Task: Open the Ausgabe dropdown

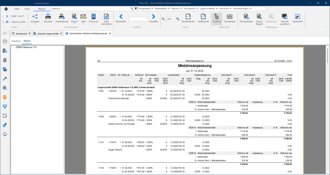Action: tap(35, 19)
